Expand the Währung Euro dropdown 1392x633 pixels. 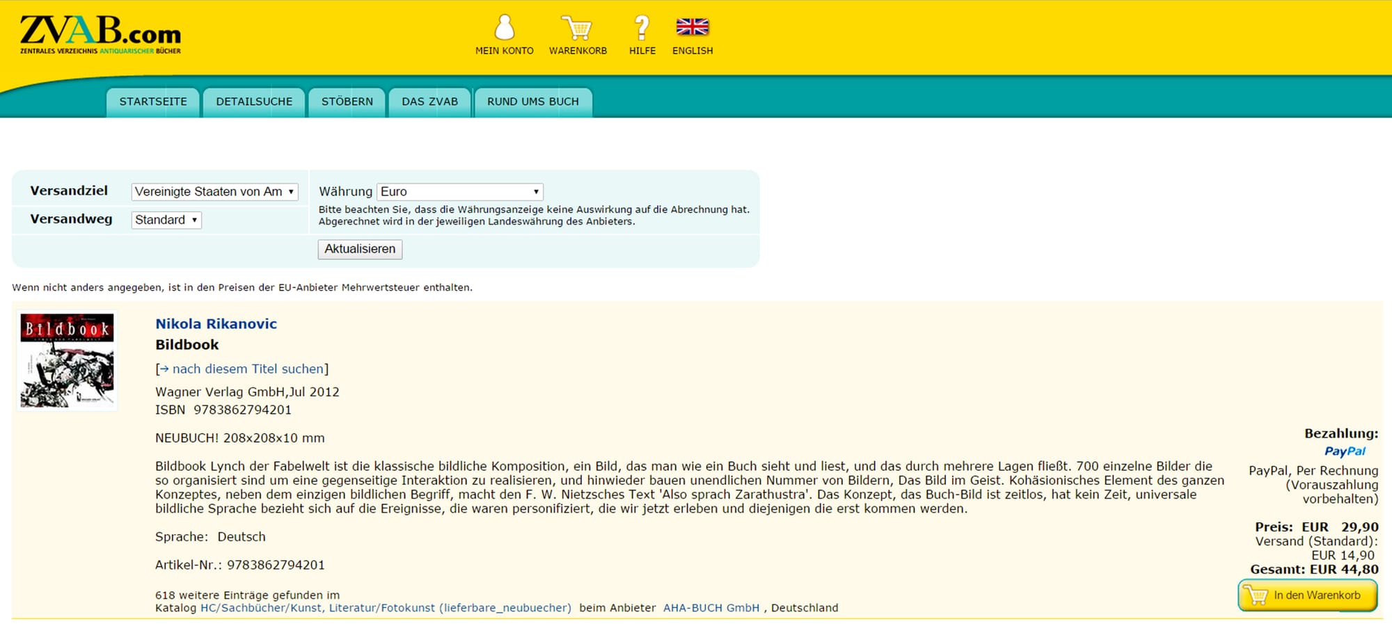tap(459, 192)
